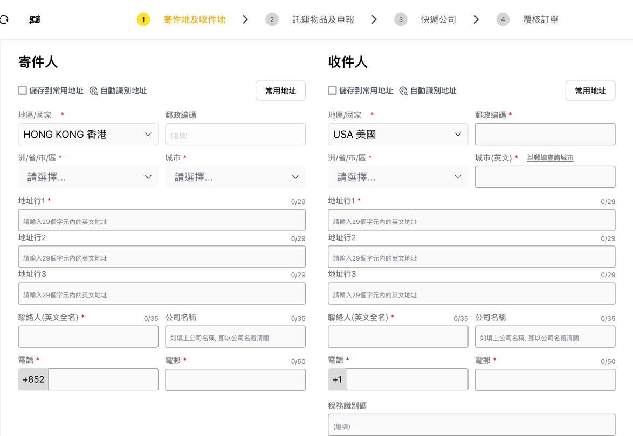
Task: Expand recipient's 洲/省/市/區 dropdown
Action: point(398,177)
